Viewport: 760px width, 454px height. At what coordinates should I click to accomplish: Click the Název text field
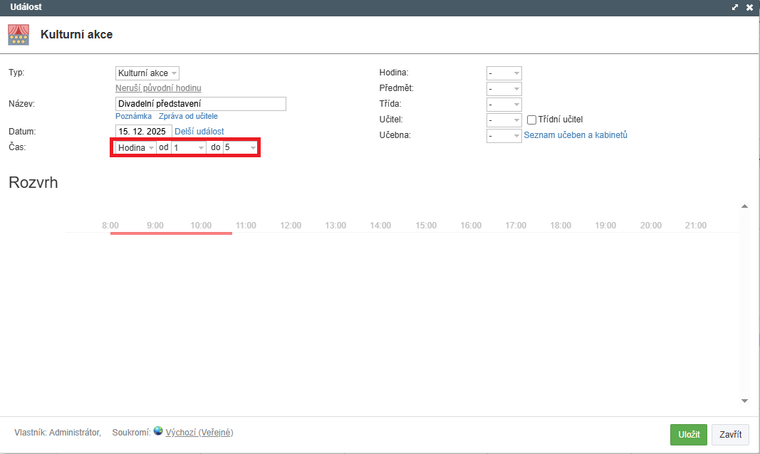200,104
